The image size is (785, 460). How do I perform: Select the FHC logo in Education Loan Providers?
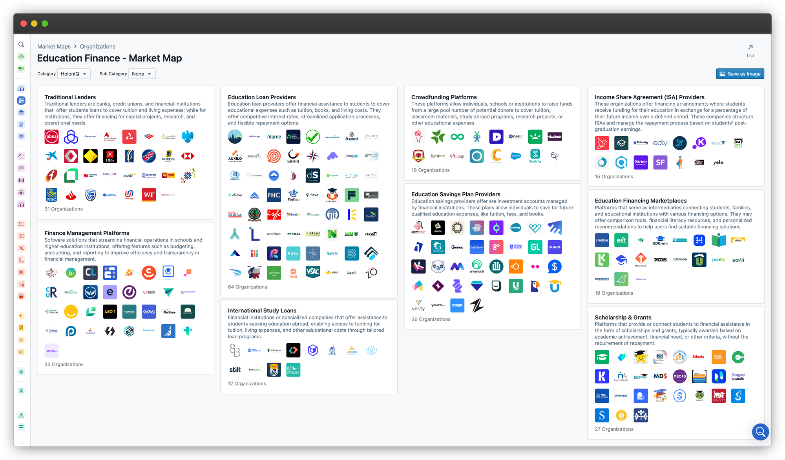pyautogui.click(x=274, y=195)
